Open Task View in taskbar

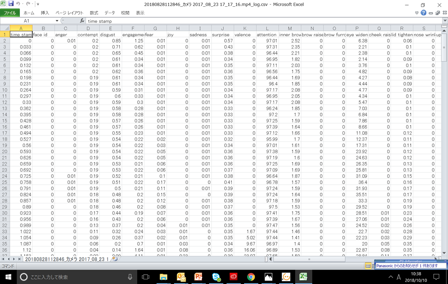point(146,277)
